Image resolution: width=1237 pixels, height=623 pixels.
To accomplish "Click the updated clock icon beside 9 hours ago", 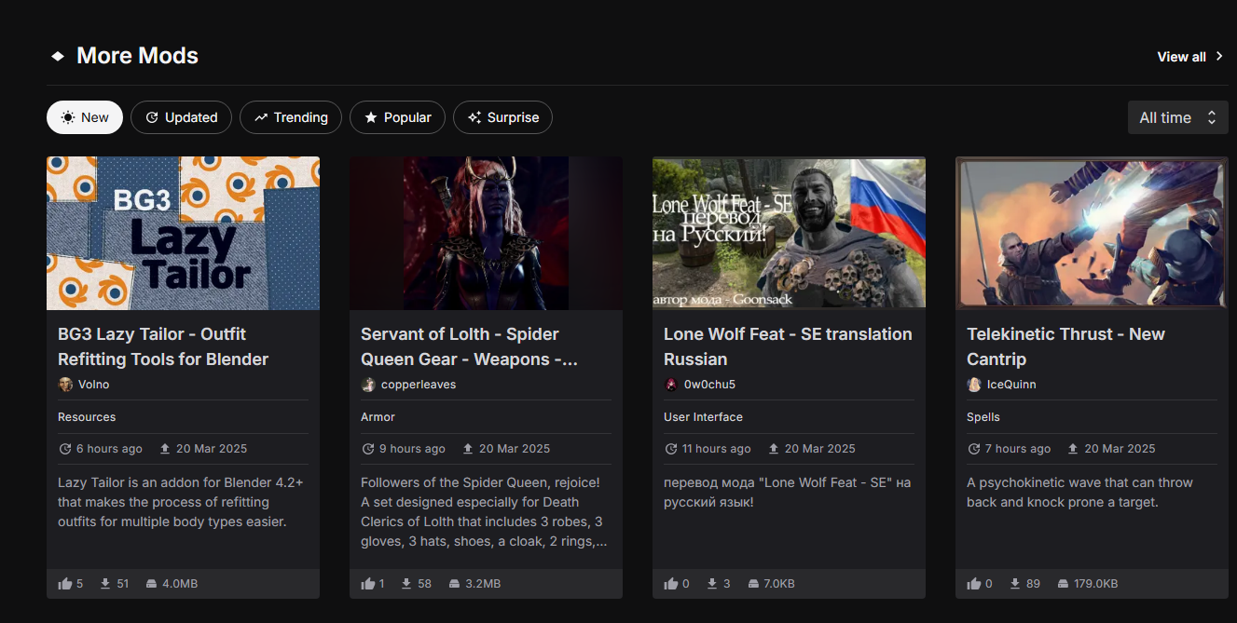I will (x=368, y=449).
